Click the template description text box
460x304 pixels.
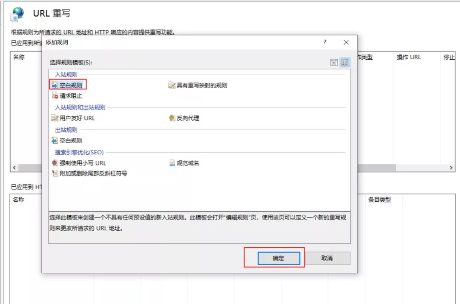199,228
